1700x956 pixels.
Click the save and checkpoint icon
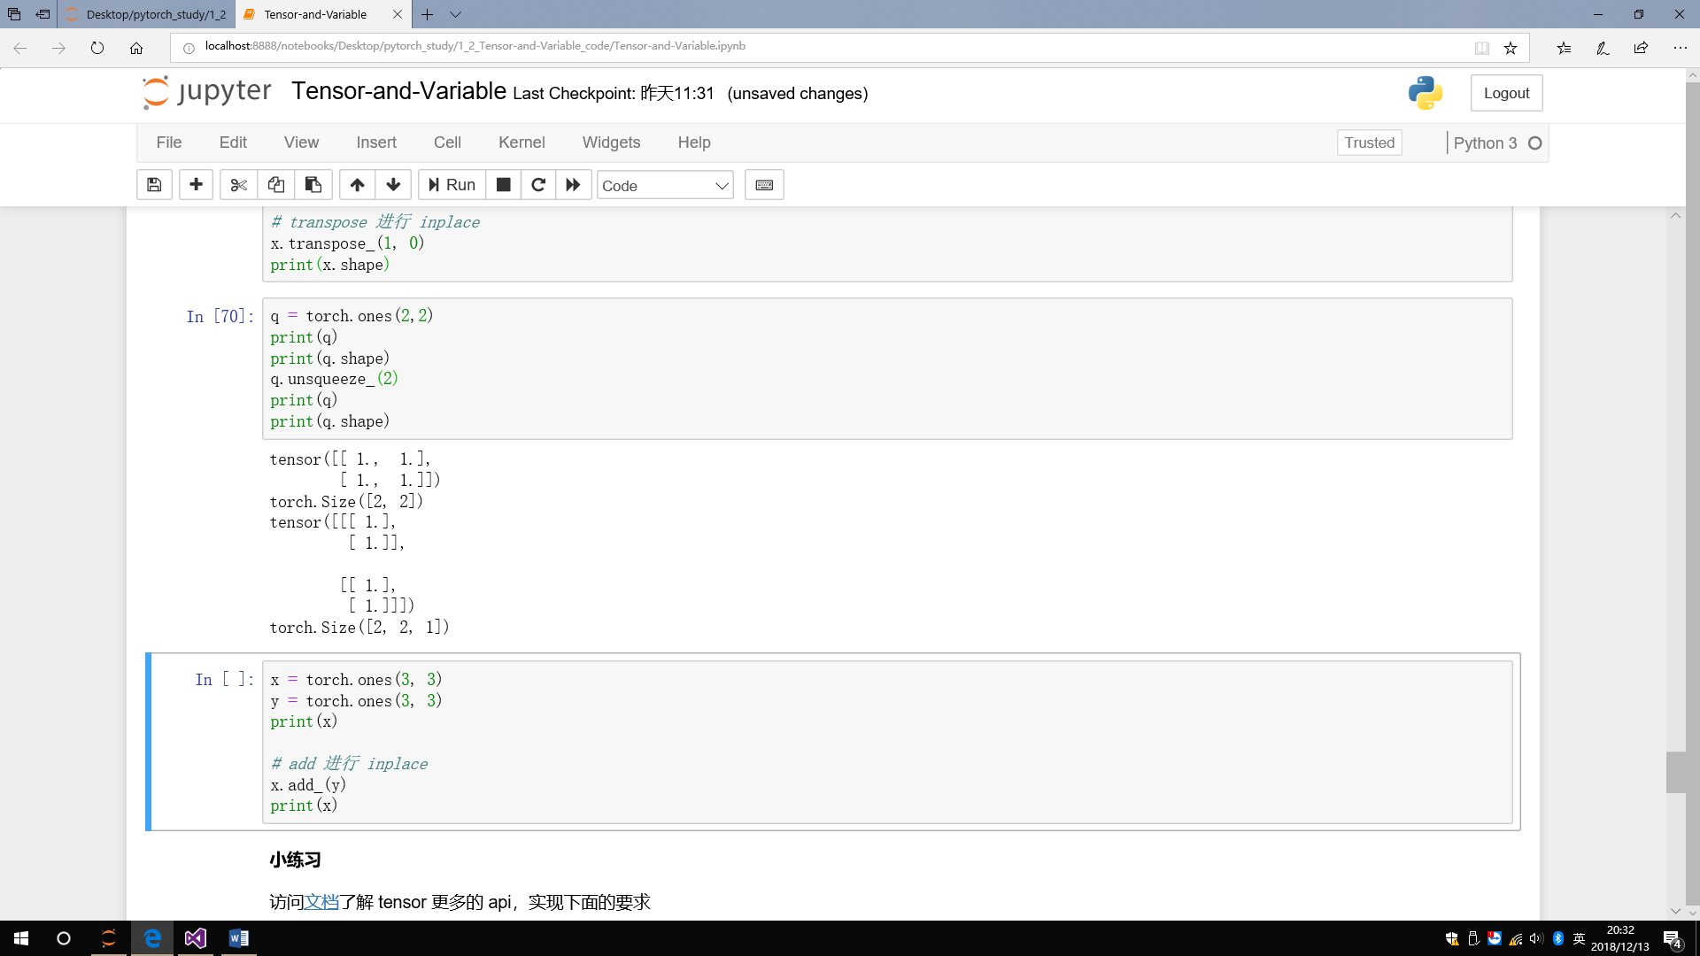point(154,185)
